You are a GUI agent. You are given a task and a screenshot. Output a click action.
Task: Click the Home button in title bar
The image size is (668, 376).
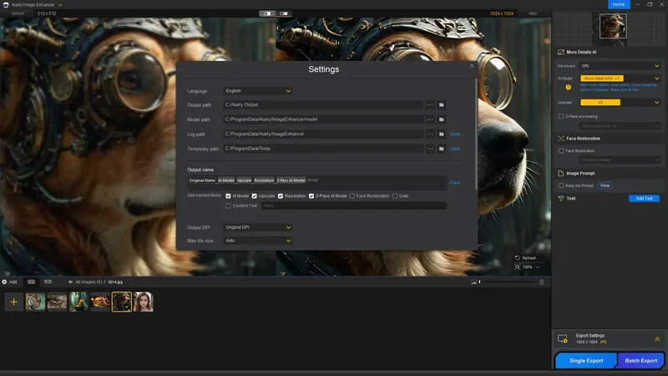coord(619,4)
